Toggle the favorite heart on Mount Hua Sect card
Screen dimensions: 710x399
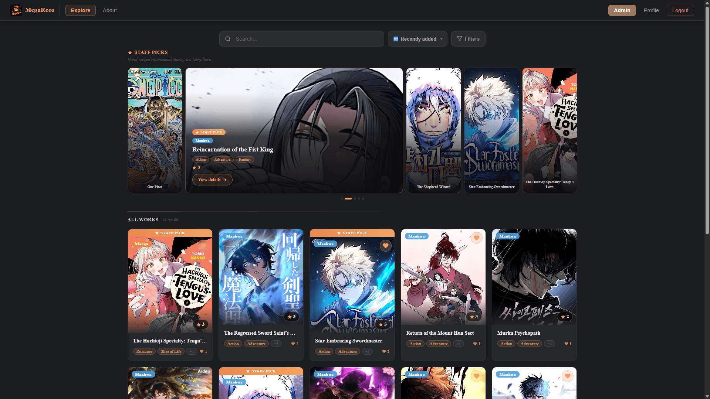[476, 238]
